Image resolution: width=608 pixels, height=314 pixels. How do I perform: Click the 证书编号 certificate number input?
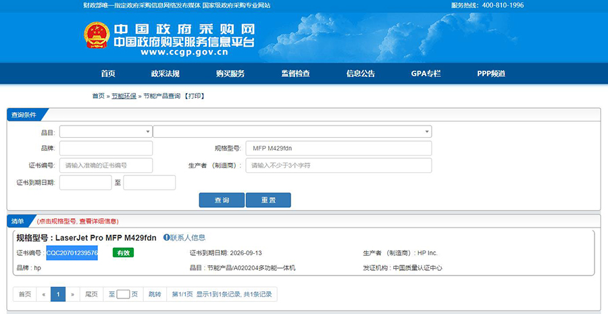(x=106, y=165)
